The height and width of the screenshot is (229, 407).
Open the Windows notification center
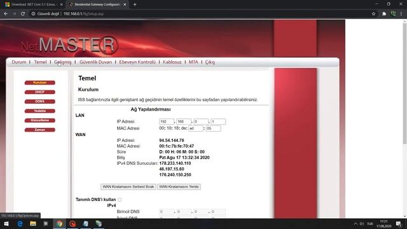click(399, 224)
